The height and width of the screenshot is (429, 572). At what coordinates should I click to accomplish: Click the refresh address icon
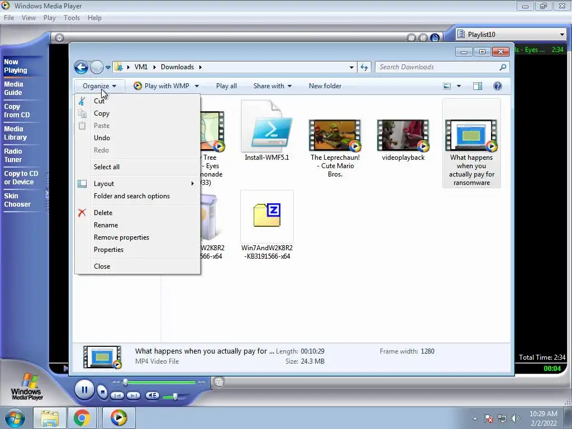[364, 67]
